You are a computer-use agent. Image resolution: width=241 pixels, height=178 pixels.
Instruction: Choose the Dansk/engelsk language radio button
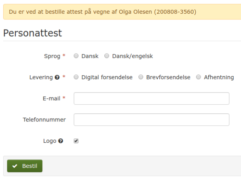coord(107,56)
